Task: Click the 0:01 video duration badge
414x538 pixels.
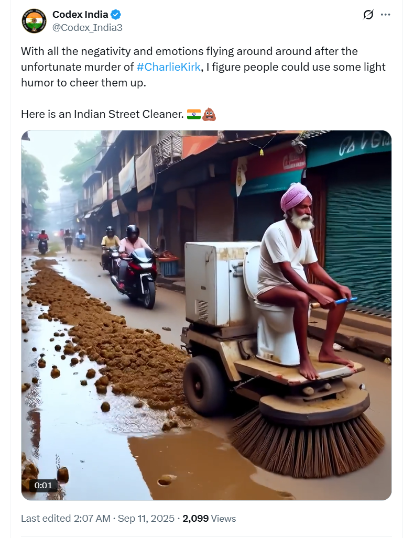Action: 43,485
